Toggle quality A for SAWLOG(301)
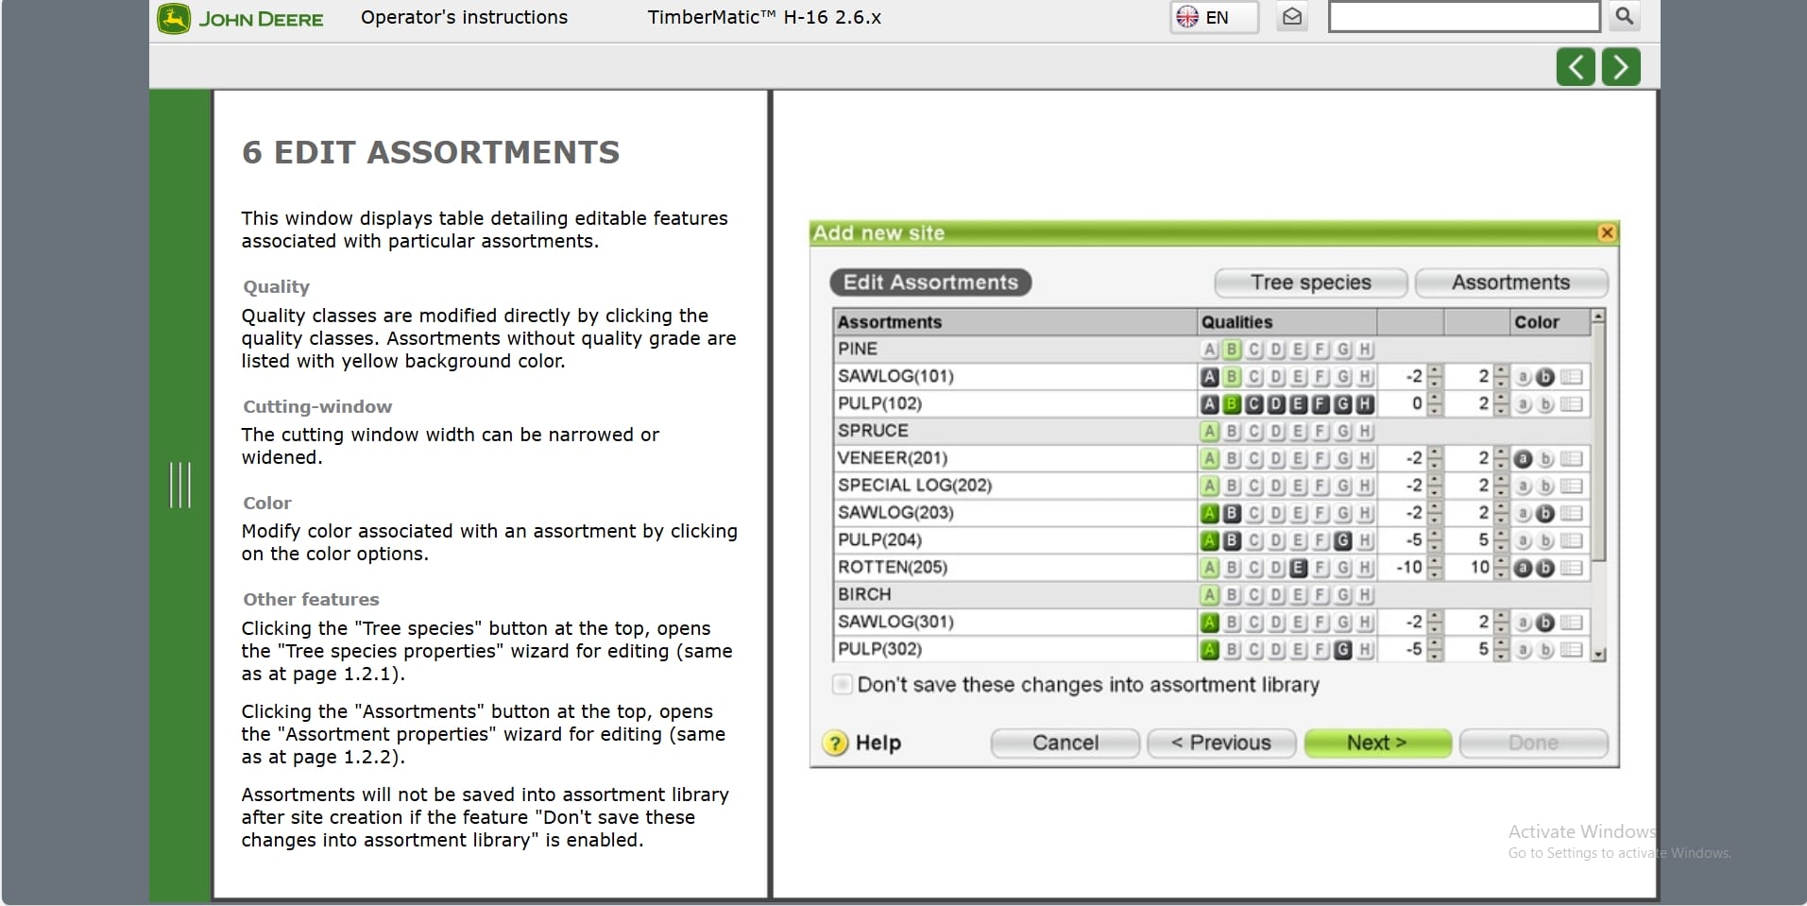This screenshot has width=1807, height=906. [x=1209, y=623]
